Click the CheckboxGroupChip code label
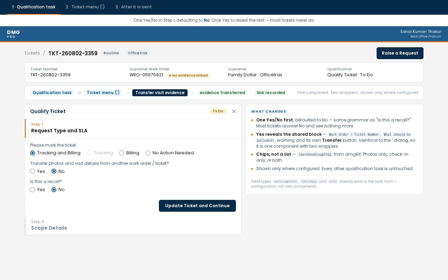448x280 pixels. click(x=315, y=154)
